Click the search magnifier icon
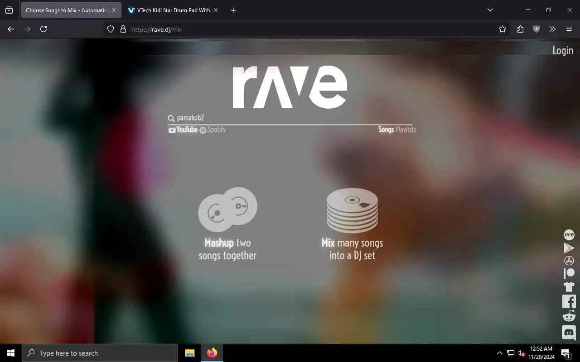Viewport: 580px width, 362px height. point(171,119)
